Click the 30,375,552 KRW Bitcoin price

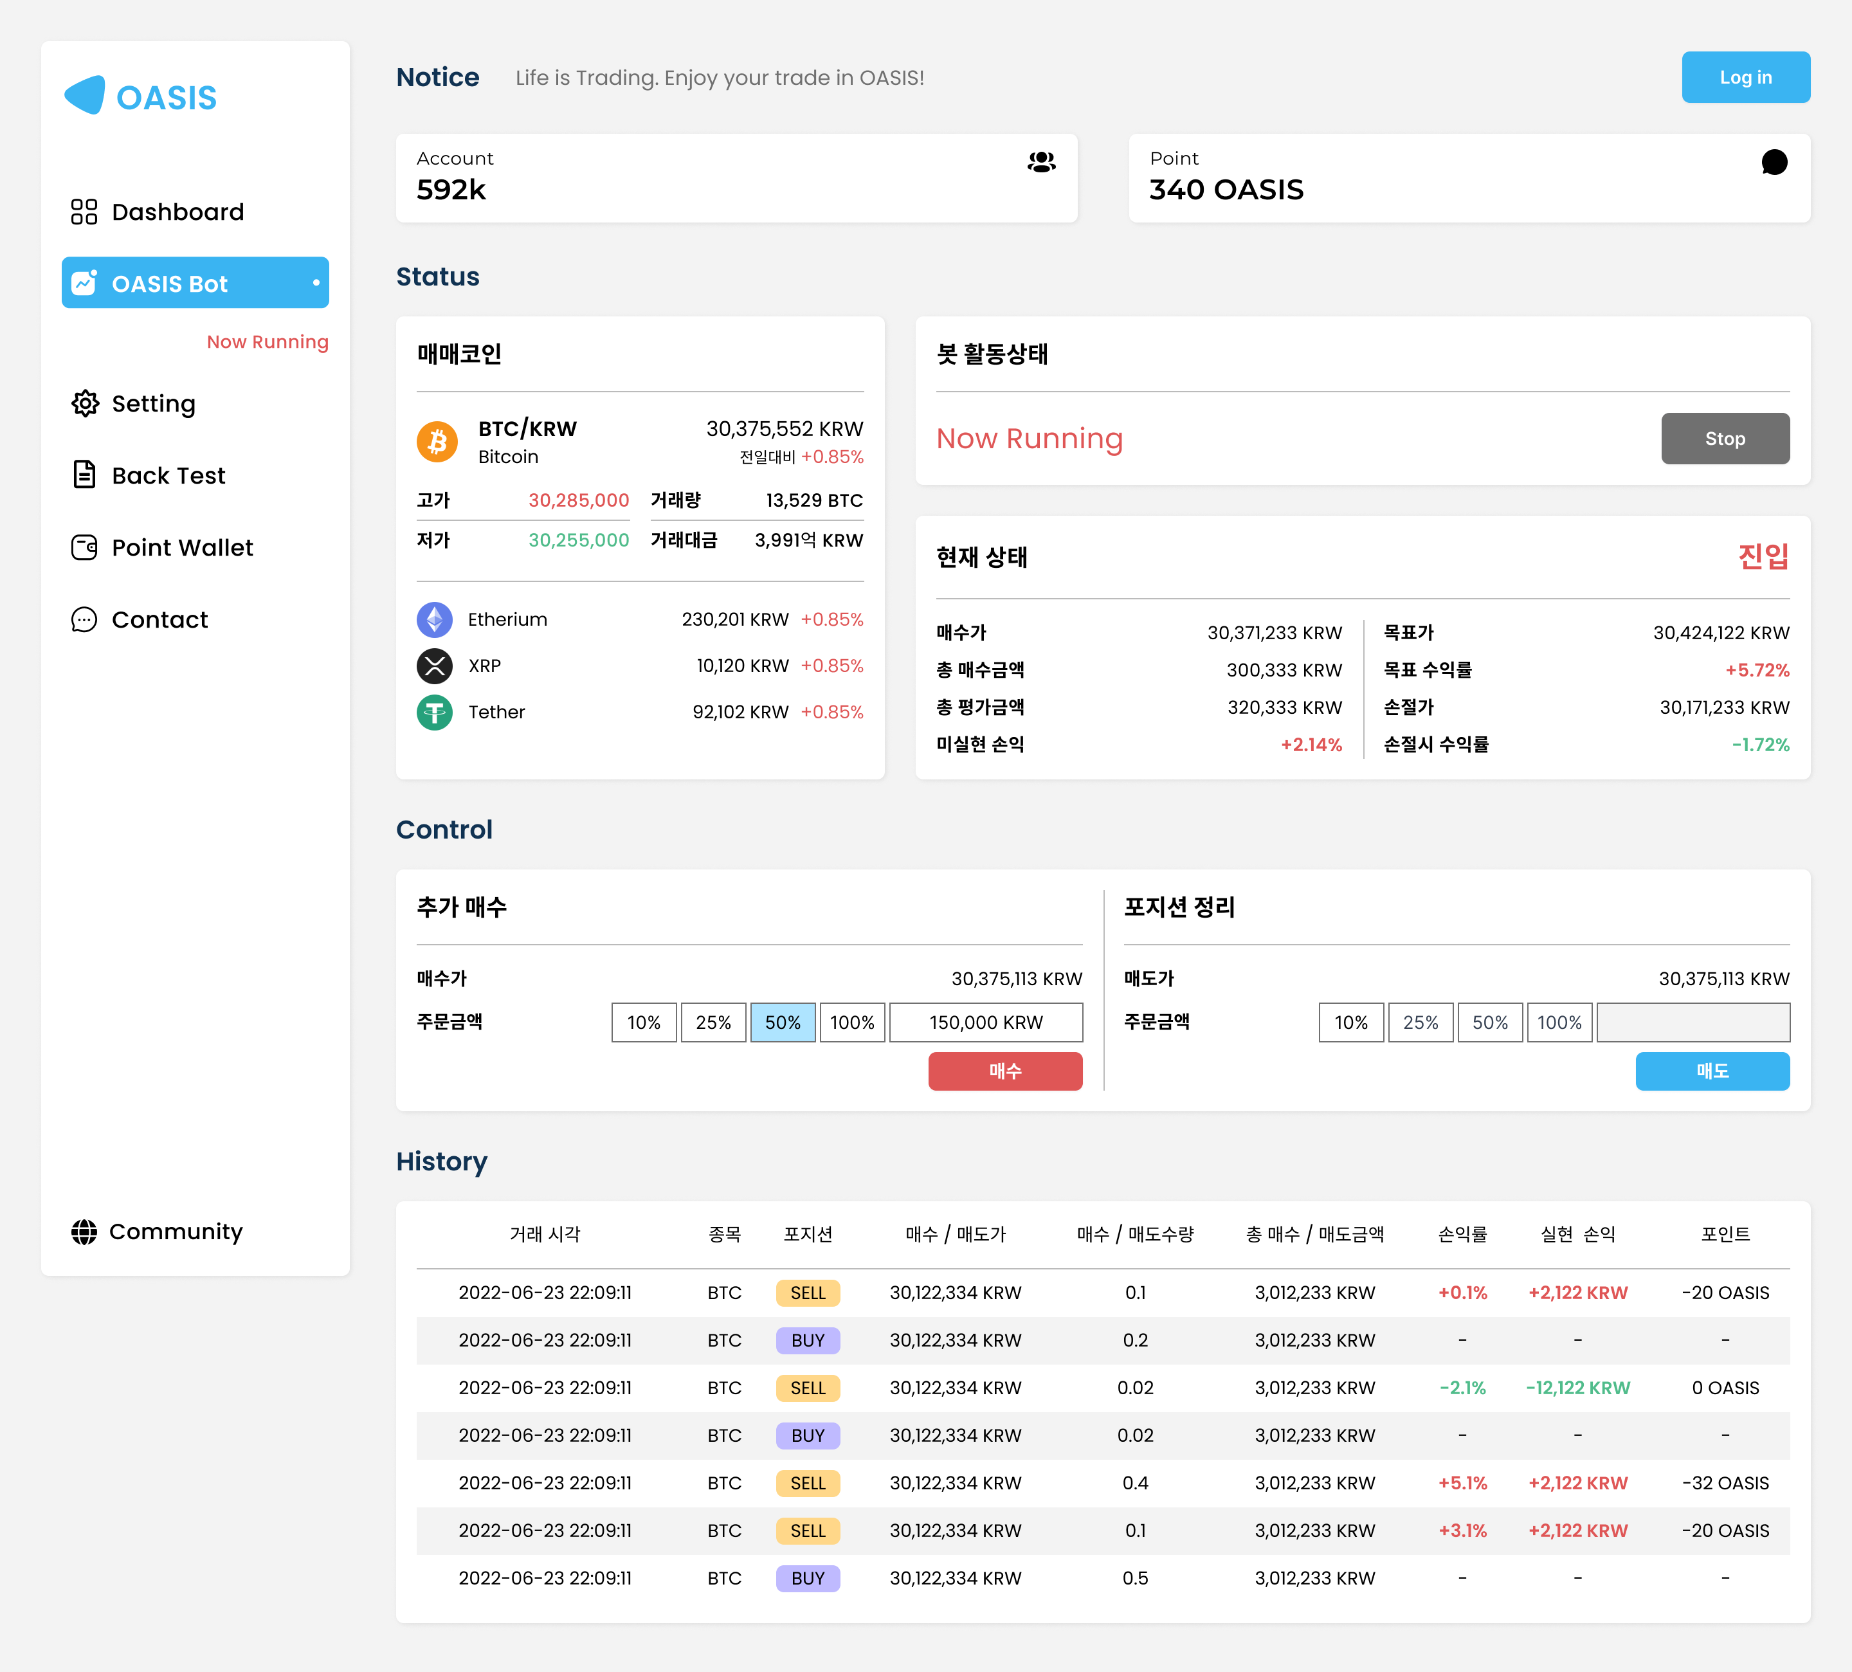(785, 429)
